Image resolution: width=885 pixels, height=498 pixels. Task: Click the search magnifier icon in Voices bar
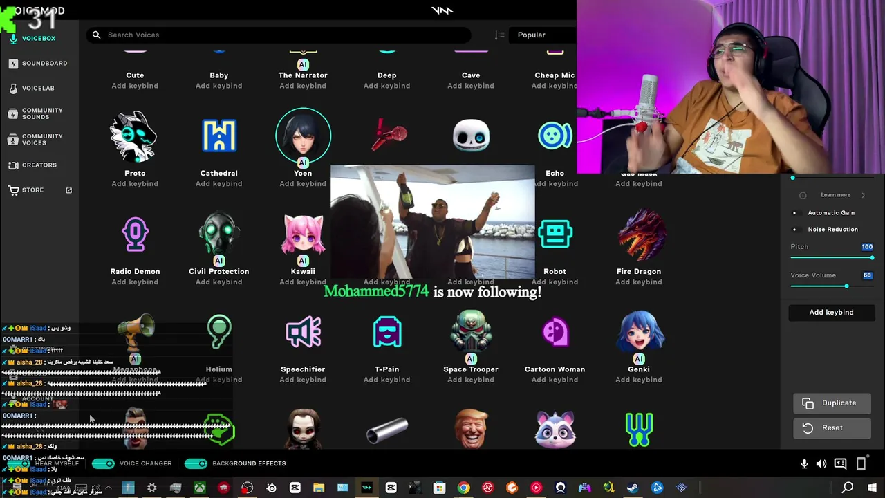(x=96, y=35)
